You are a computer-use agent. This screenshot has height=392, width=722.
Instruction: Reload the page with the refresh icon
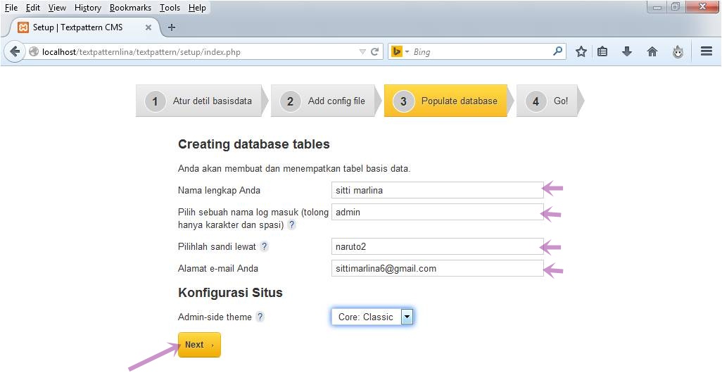coord(375,51)
